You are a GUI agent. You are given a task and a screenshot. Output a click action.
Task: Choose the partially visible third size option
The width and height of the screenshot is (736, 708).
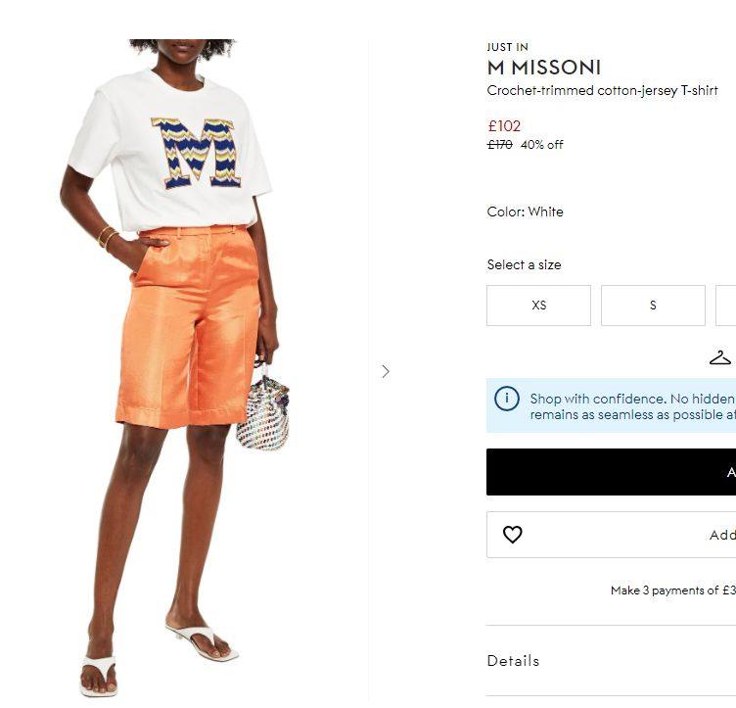click(725, 306)
